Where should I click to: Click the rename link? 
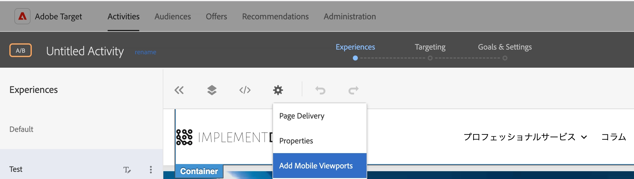coord(146,52)
